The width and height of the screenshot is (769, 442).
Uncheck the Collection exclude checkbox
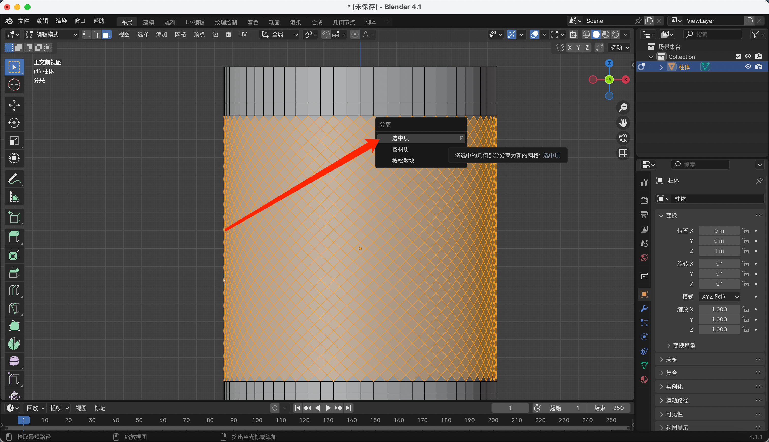point(738,56)
